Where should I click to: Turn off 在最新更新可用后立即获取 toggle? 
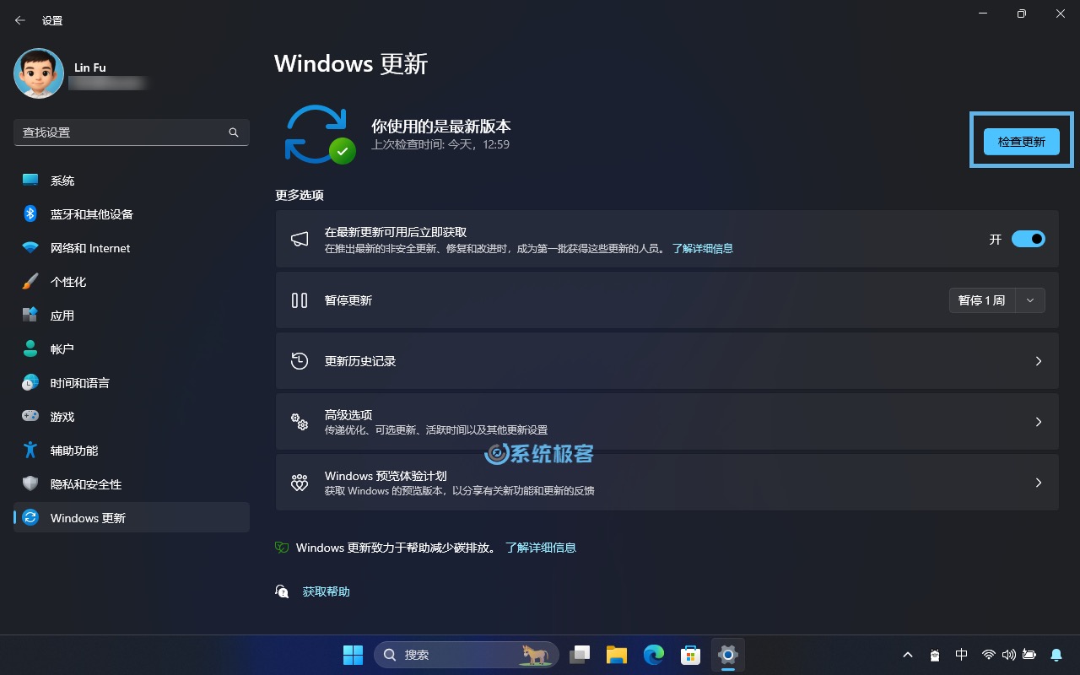point(1029,240)
